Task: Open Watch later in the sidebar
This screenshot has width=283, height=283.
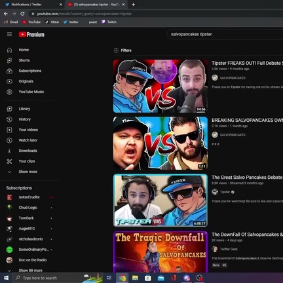Action: point(29,140)
